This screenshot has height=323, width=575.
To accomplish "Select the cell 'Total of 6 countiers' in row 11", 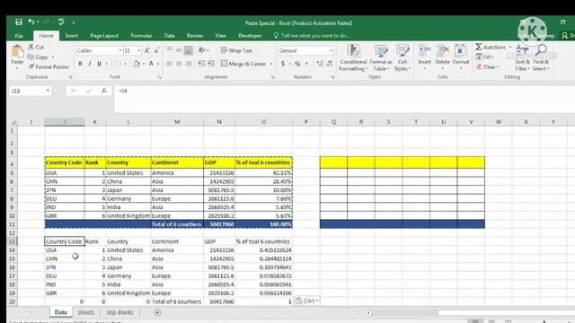I will tap(177, 224).
